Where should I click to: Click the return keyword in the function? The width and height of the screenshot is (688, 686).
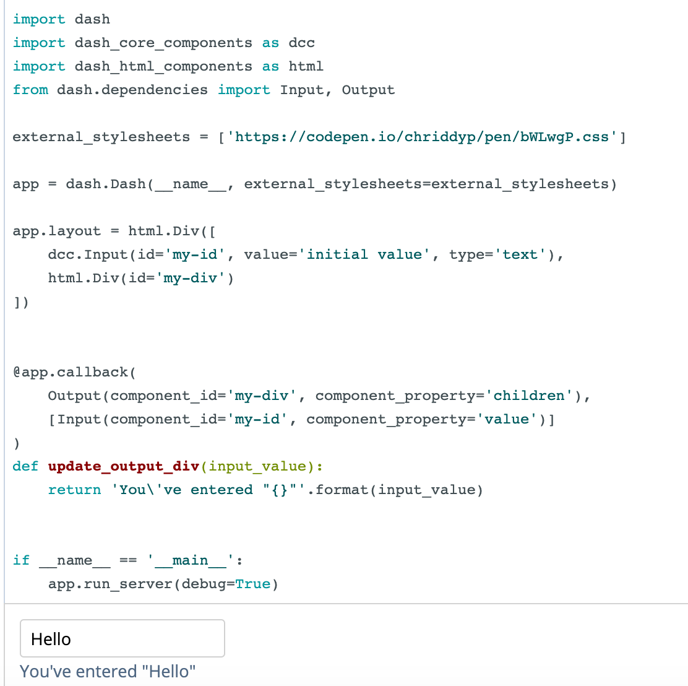(75, 490)
